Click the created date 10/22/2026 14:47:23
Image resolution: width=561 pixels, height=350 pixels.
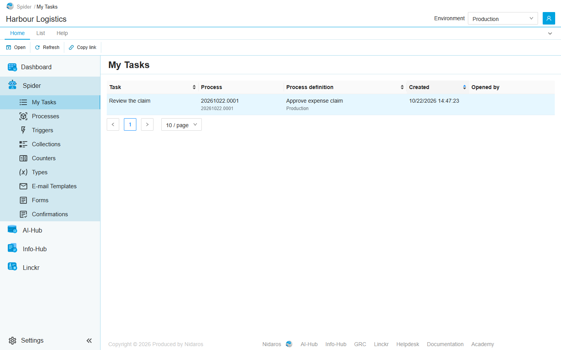434,101
